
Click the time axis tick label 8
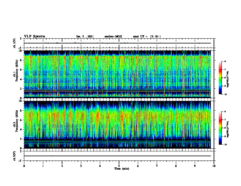point(176,166)
